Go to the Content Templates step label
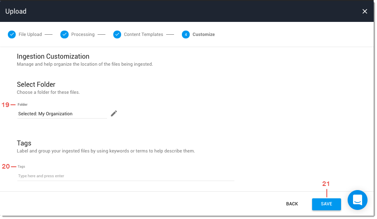The width and height of the screenshot is (377, 219). [143, 35]
